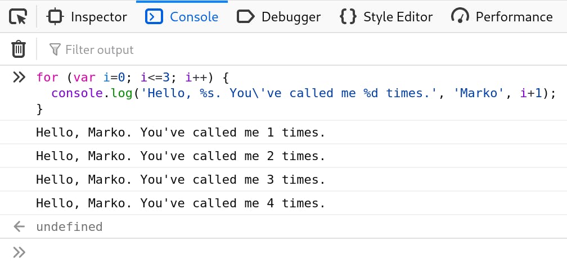The width and height of the screenshot is (567, 268).
Task: Click the Inspector panel icon
Action: tap(55, 17)
